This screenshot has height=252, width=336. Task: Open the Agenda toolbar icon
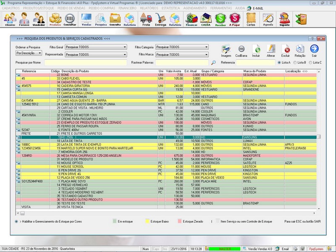268,19
